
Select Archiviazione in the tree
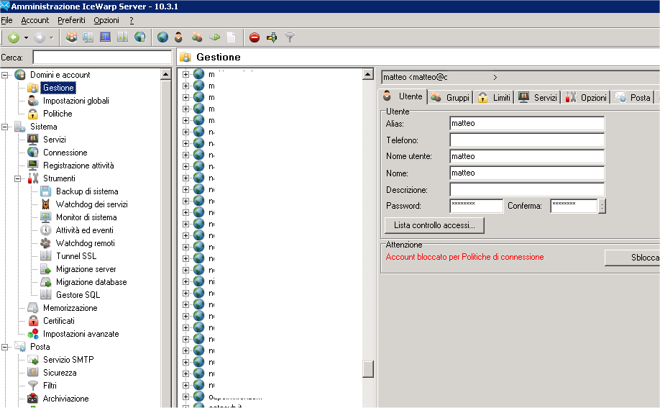tap(65, 399)
